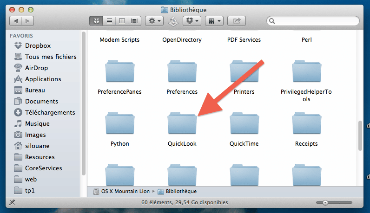
Task: Open Applications from sidebar
Action: point(38,79)
